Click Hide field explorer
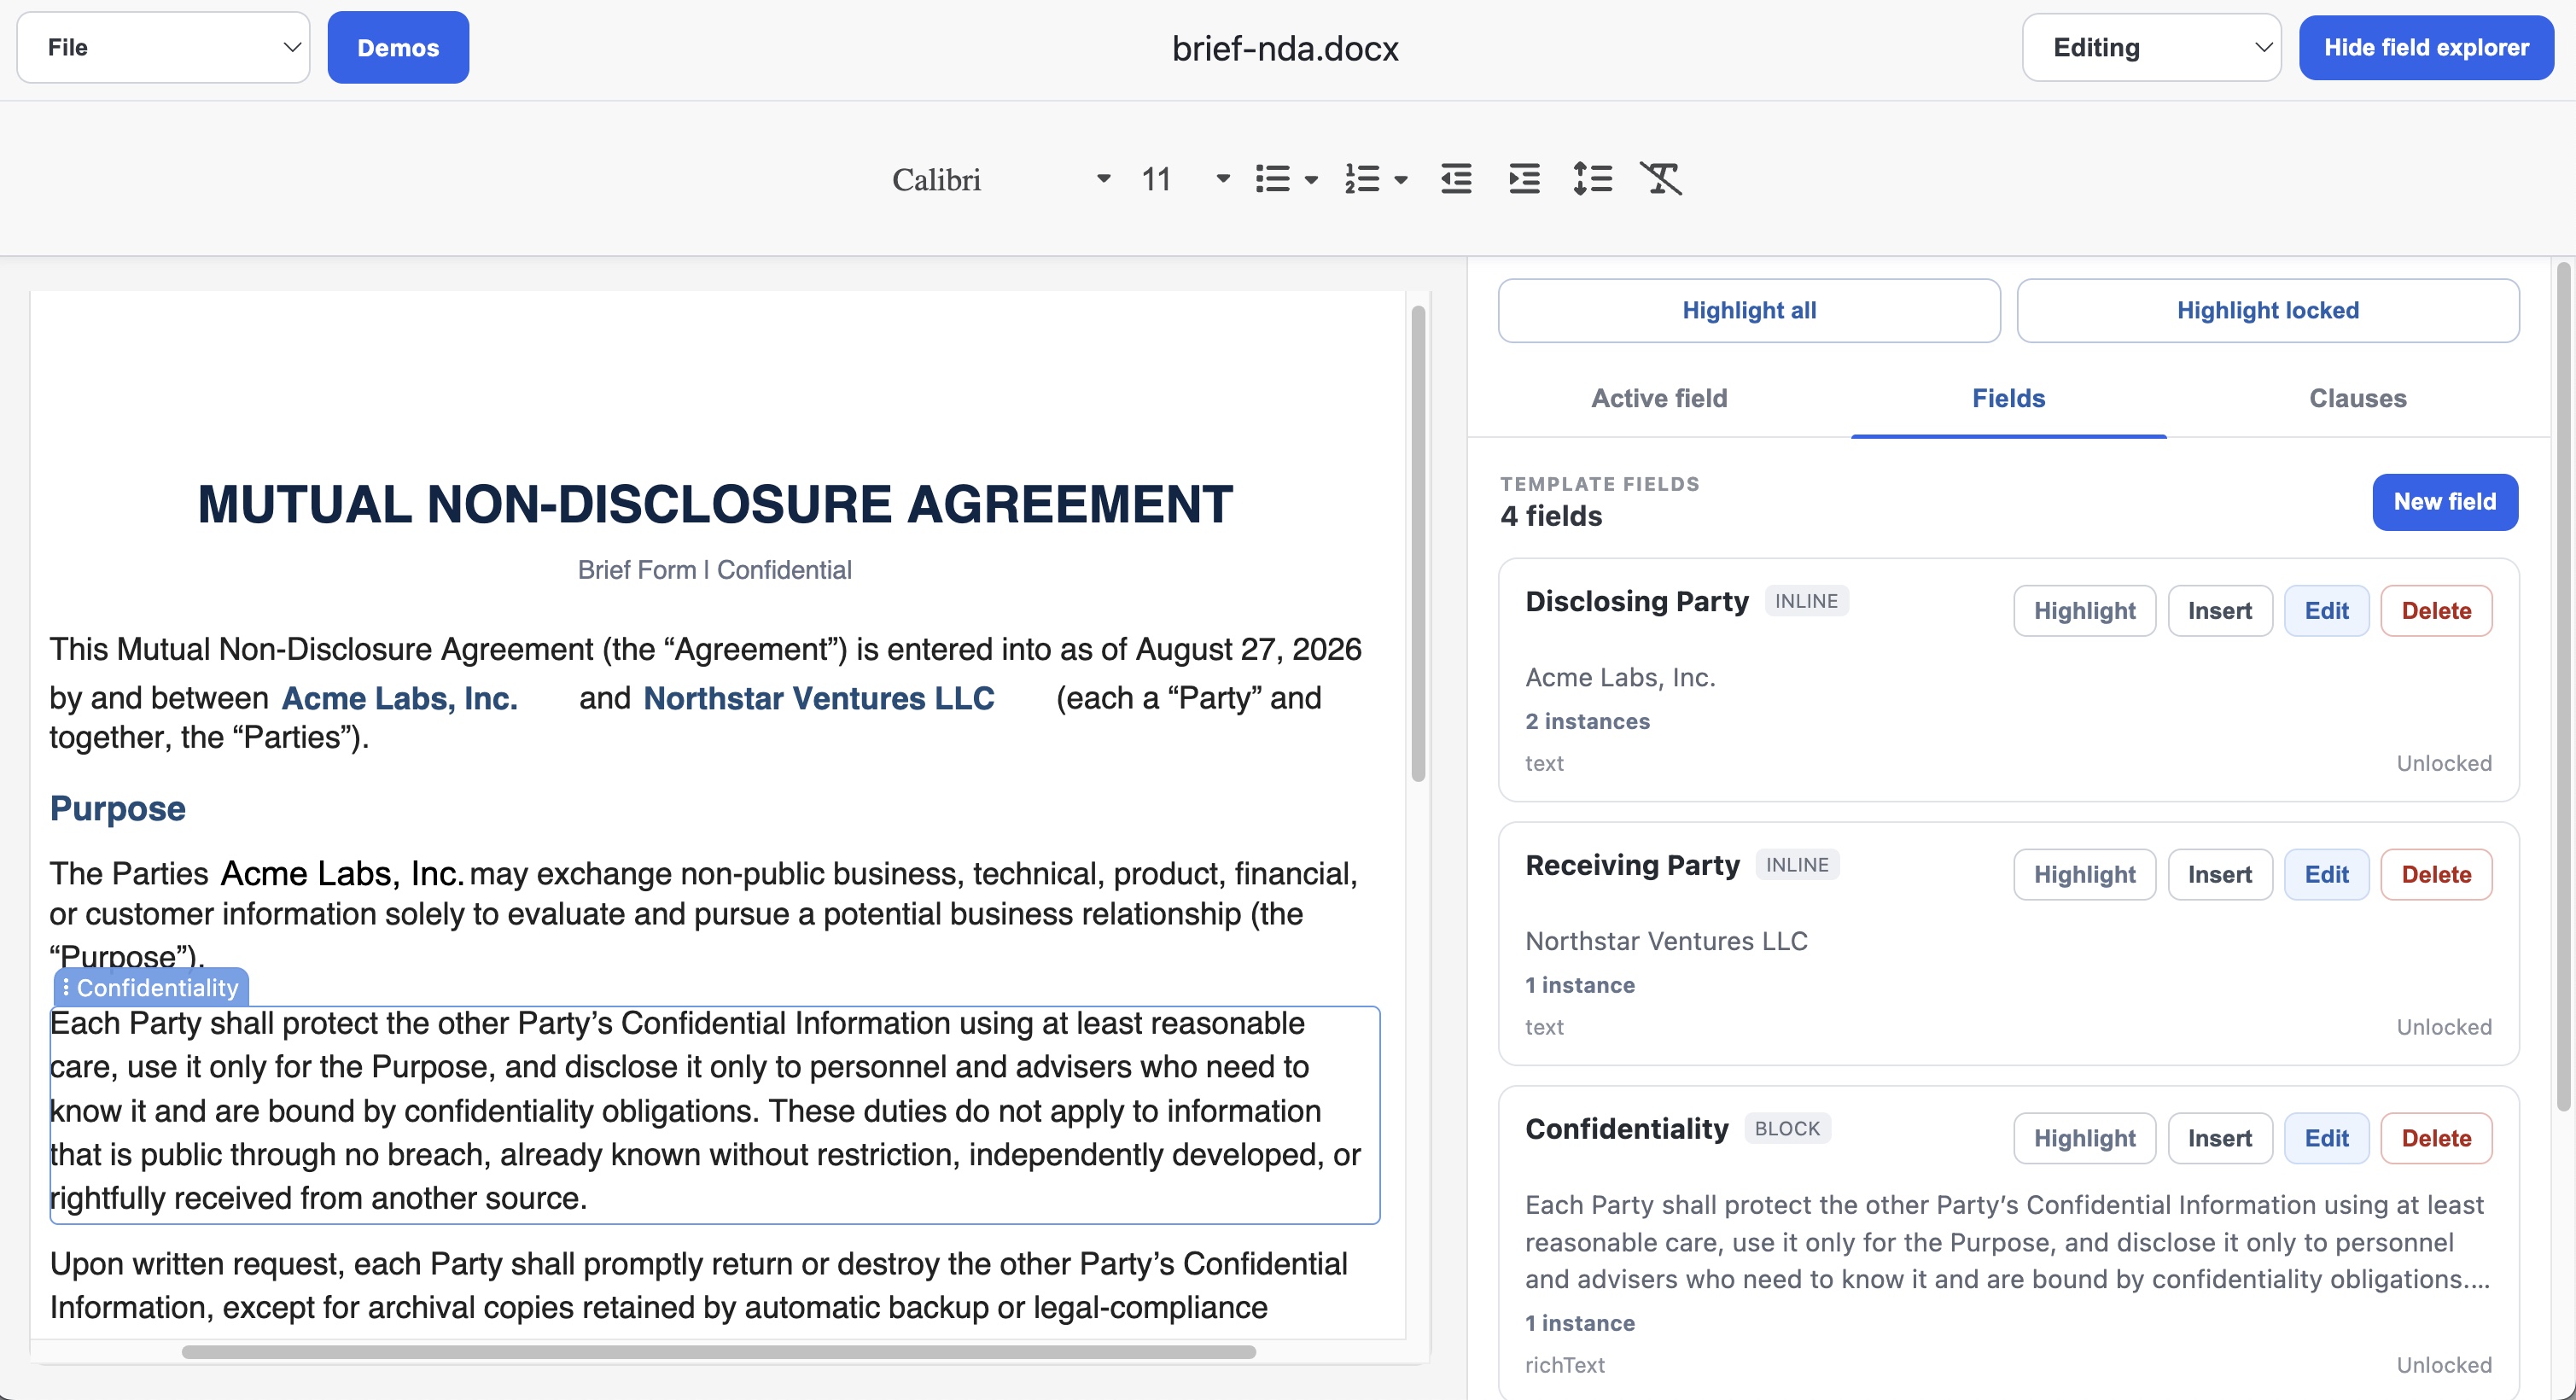The image size is (2576, 1400). [x=2426, y=47]
